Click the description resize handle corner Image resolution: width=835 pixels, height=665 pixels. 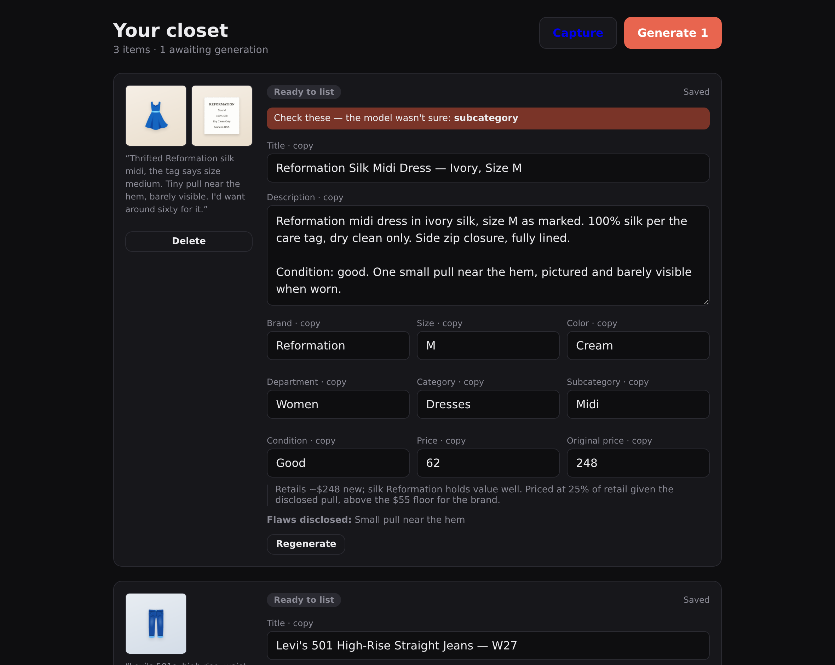(706, 302)
